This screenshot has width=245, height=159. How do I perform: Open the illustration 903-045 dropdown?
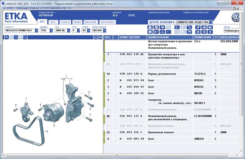coord(105,31)
